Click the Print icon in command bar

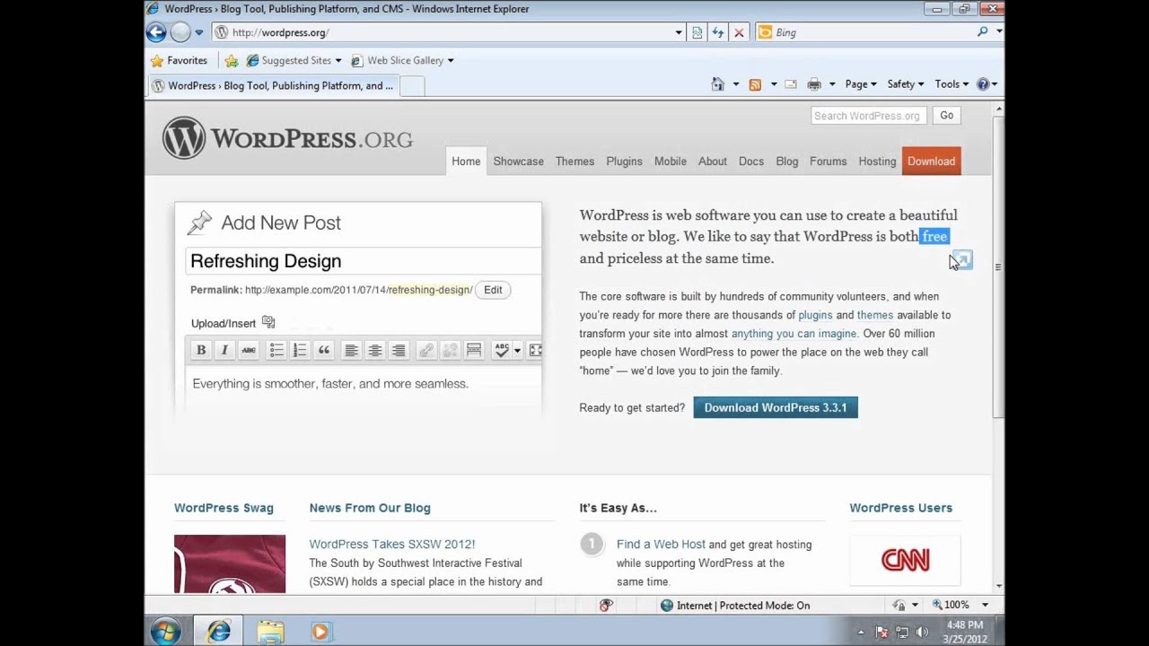[x=814, y=84]
